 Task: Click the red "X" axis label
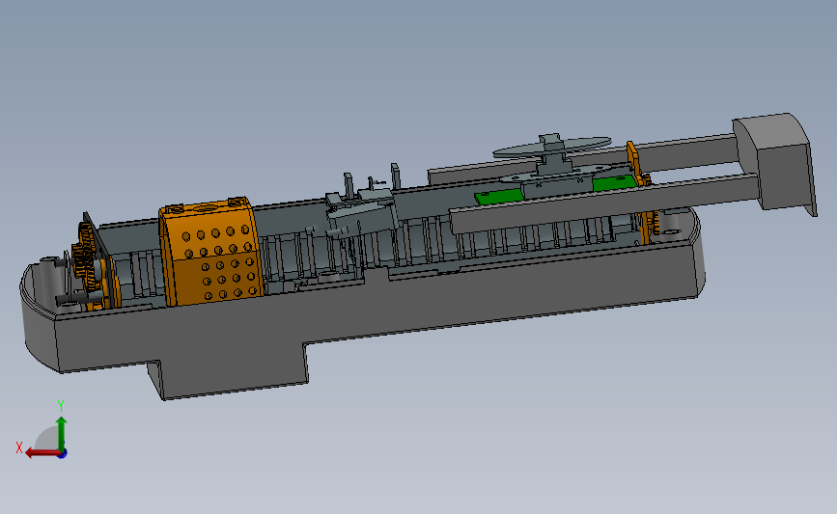click(x=19, y=447)
